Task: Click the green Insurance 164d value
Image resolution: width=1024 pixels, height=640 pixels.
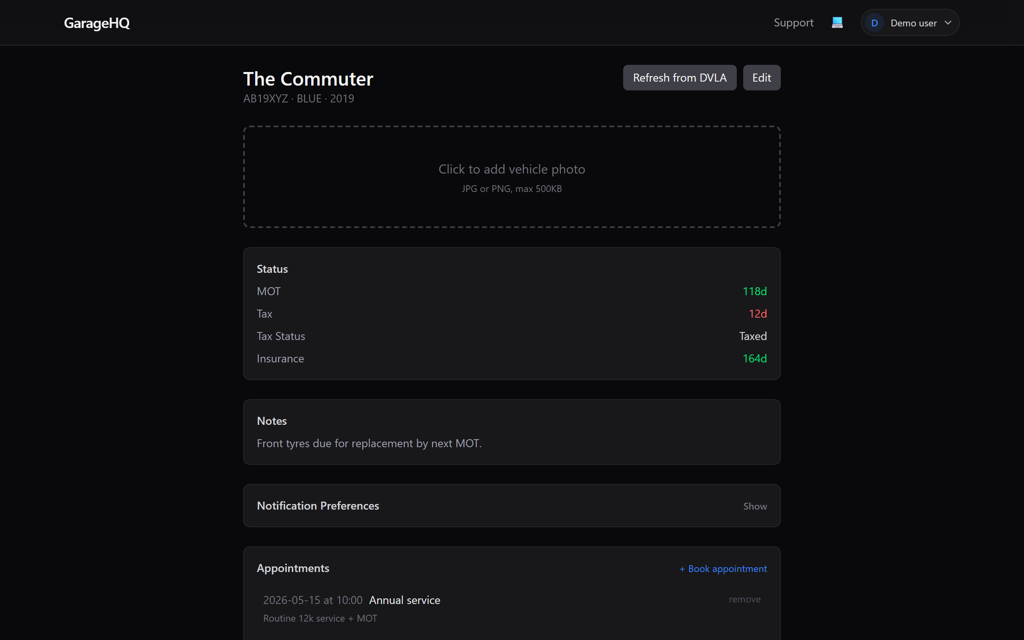Action: click(755, 358)
